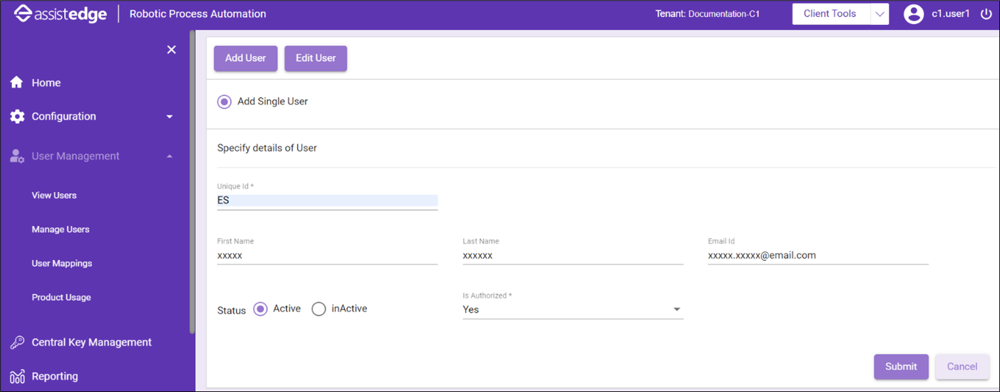This screenshot has height=392, width=1000.
Task: Click the User Management person icon
Action: click(x=17, y=156)
